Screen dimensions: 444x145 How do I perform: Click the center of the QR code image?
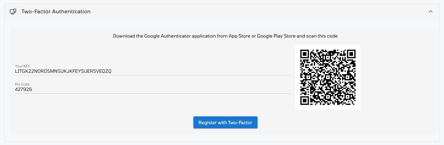coord(328,77)
